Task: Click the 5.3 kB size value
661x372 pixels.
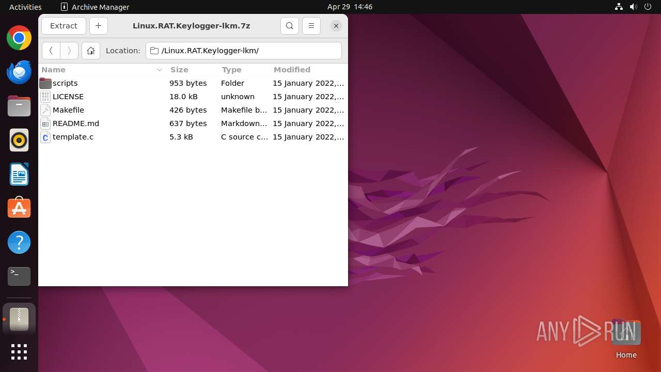Action: (181, 137)
